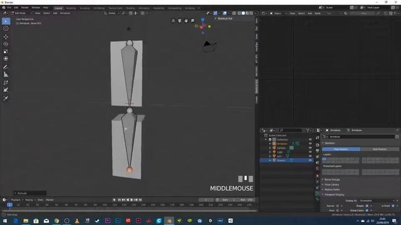Enable the Names display checkbox
Screen dimensions: 401x225
click(338, 206)
